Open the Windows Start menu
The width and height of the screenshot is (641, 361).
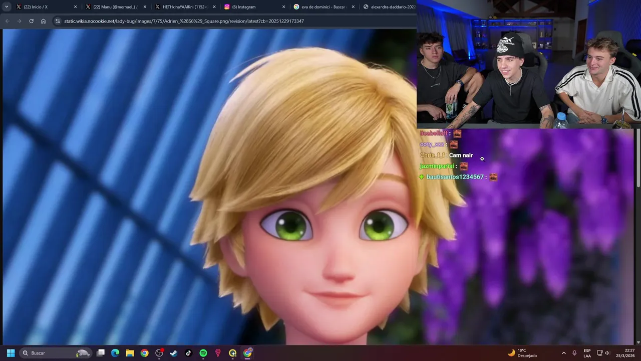(x=11, y=353)
